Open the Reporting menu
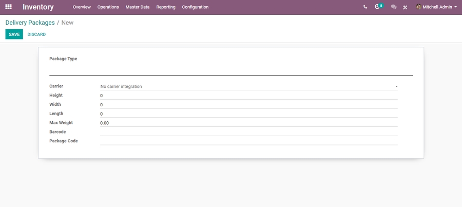 point(166,7)
